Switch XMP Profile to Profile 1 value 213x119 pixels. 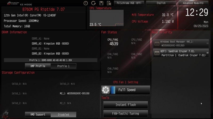[63, 66]
